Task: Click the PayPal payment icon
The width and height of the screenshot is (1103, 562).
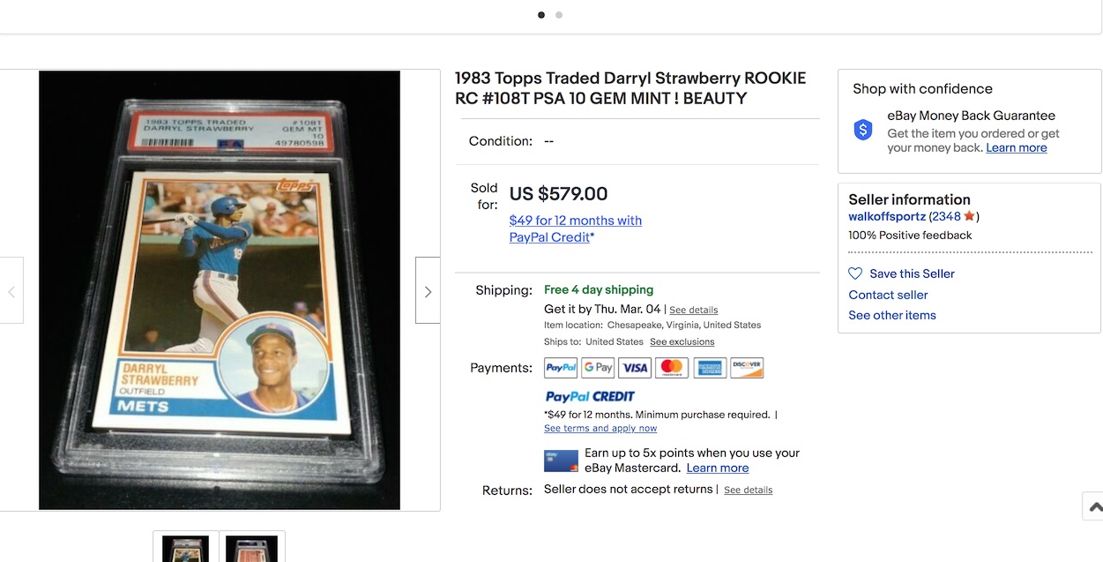Action: [561, 368]
